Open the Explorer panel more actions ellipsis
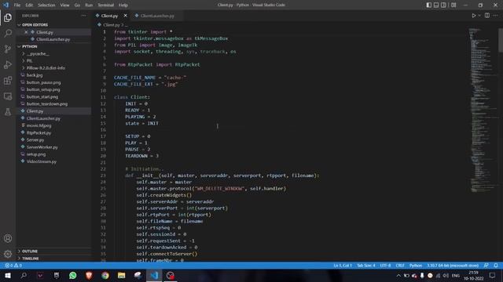This screenshot has width=503, height=282. (84, 16)
